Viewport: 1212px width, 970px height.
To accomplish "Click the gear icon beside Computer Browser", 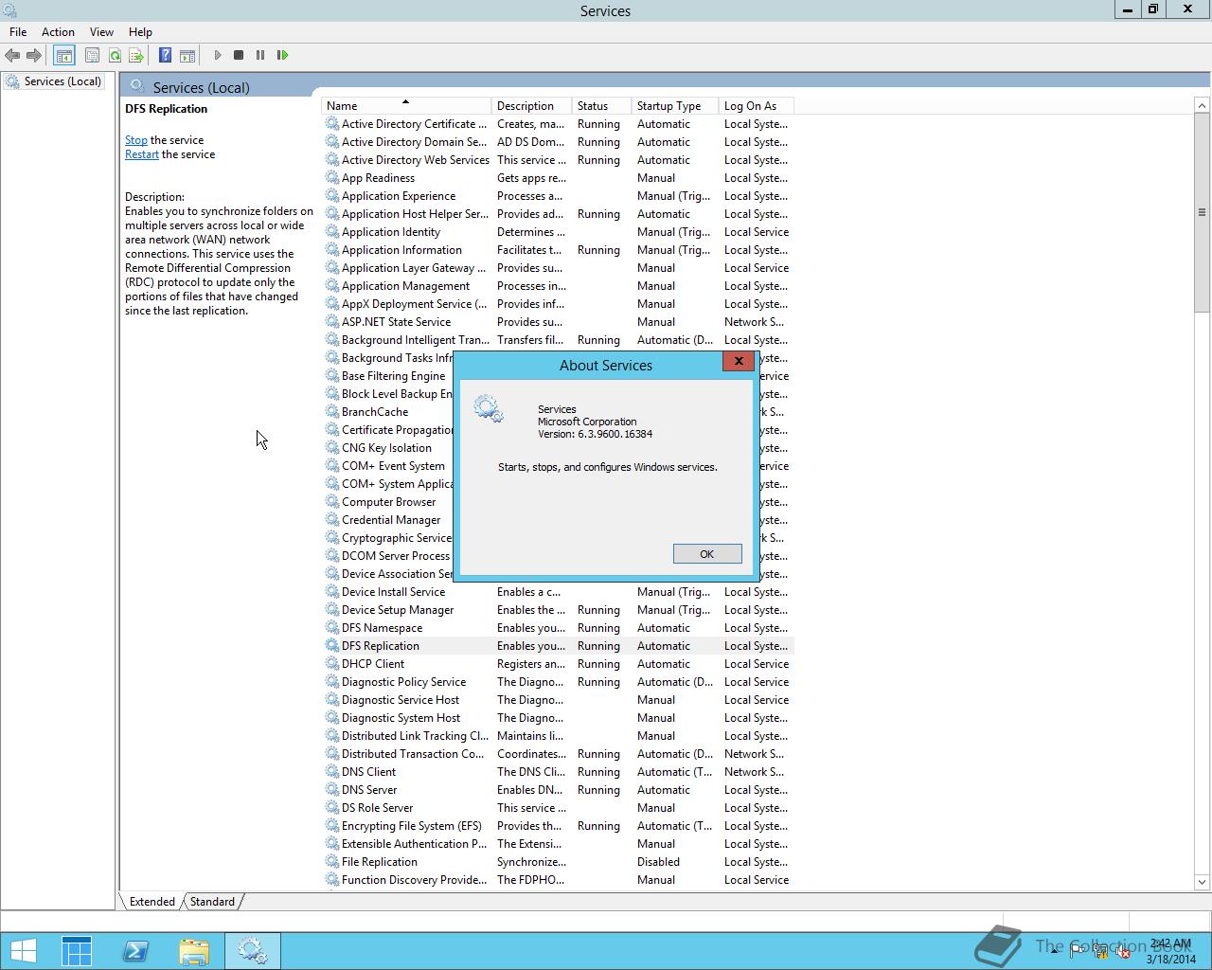I will 331,502.
